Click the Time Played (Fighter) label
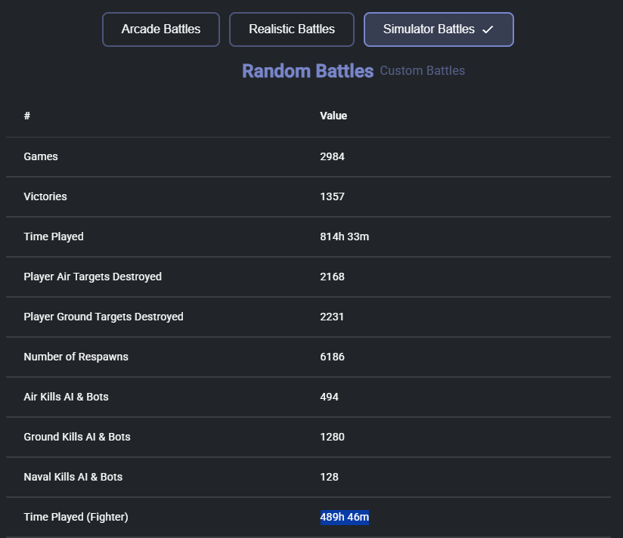The width and height of the screenshot is (623, 538). (x=76, y=517)
